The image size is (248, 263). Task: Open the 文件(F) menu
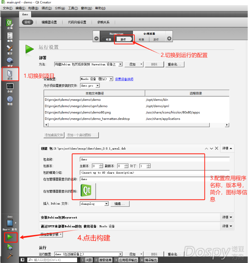click(x=7, y=8)
